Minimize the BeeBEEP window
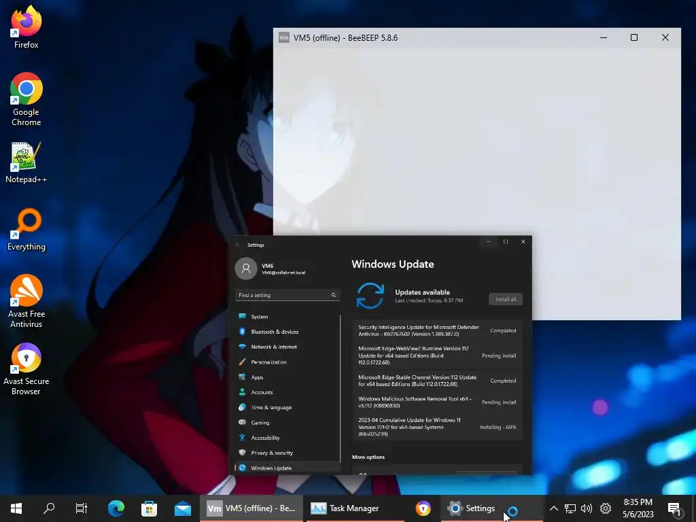This screenshot has width=696, height=522. coord(604,38)
